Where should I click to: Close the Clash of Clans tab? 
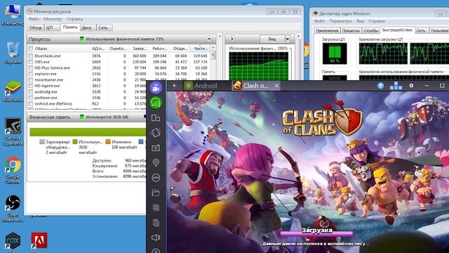[276, 86]
